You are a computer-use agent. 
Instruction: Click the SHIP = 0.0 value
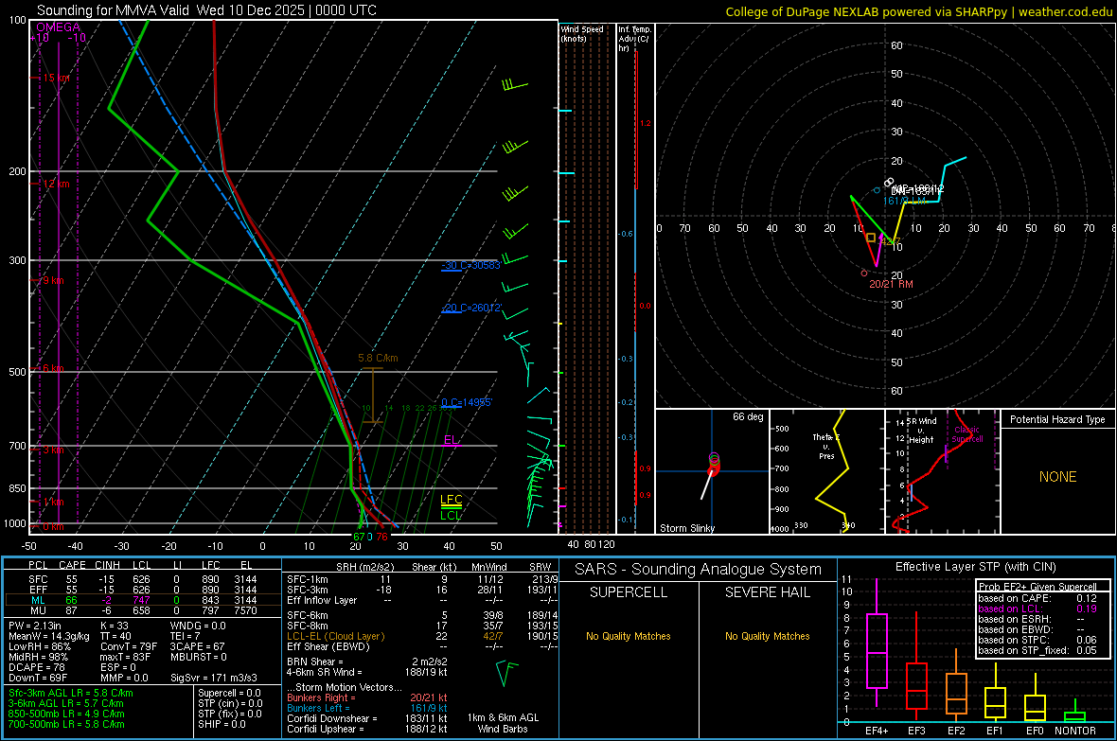click(x=222, y=724)
